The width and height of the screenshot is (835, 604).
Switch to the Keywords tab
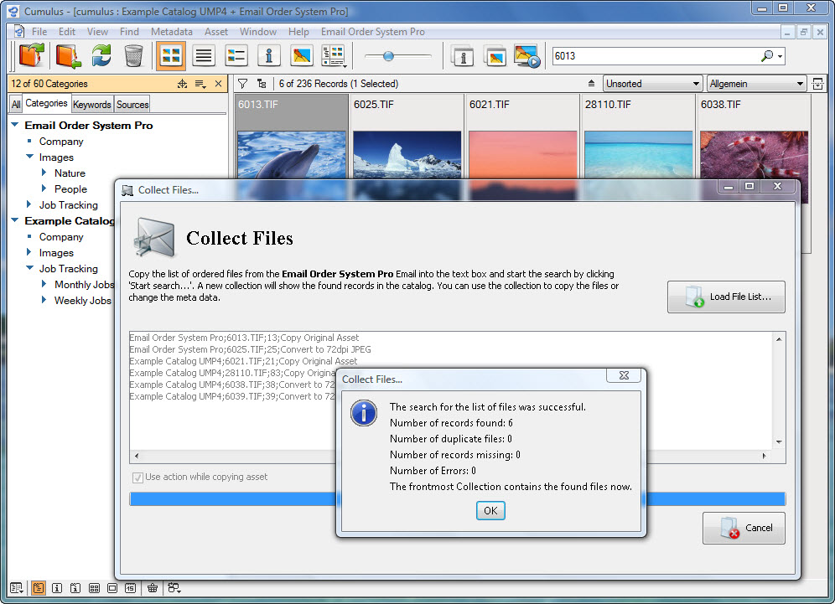click(91, 105)
